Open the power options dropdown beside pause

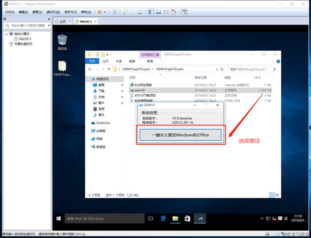[105, 12]
